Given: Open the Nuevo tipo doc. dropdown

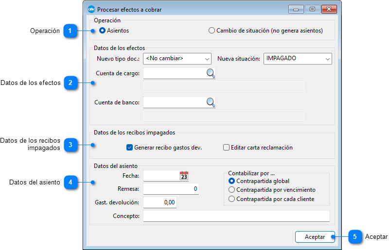Looking at the screenshot, I should [177, 59].
